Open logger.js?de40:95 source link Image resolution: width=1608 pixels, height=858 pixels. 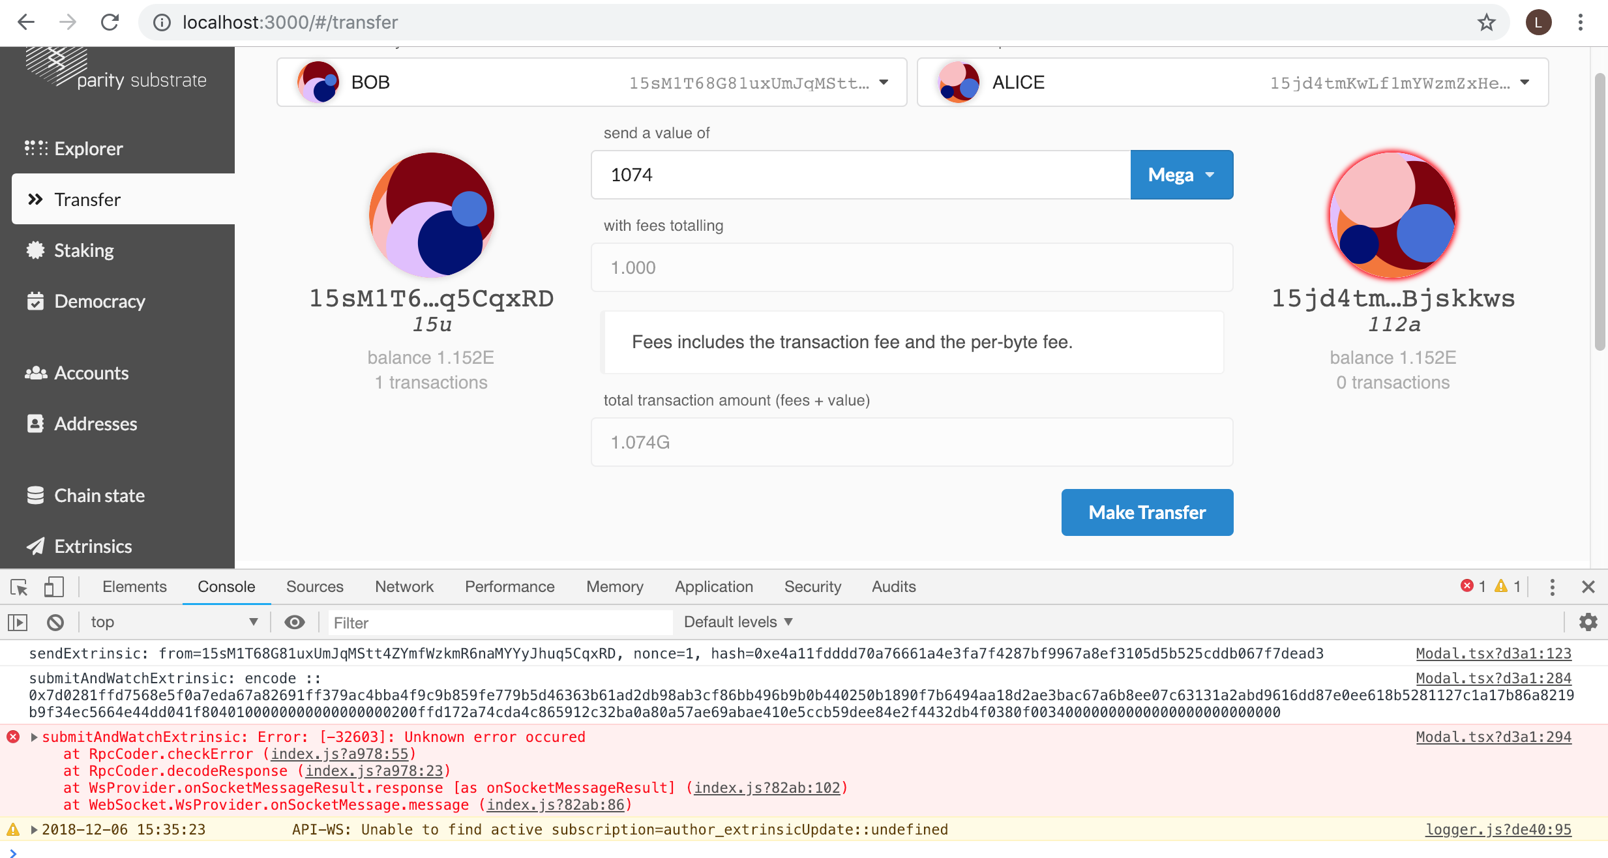(1498, 829)
